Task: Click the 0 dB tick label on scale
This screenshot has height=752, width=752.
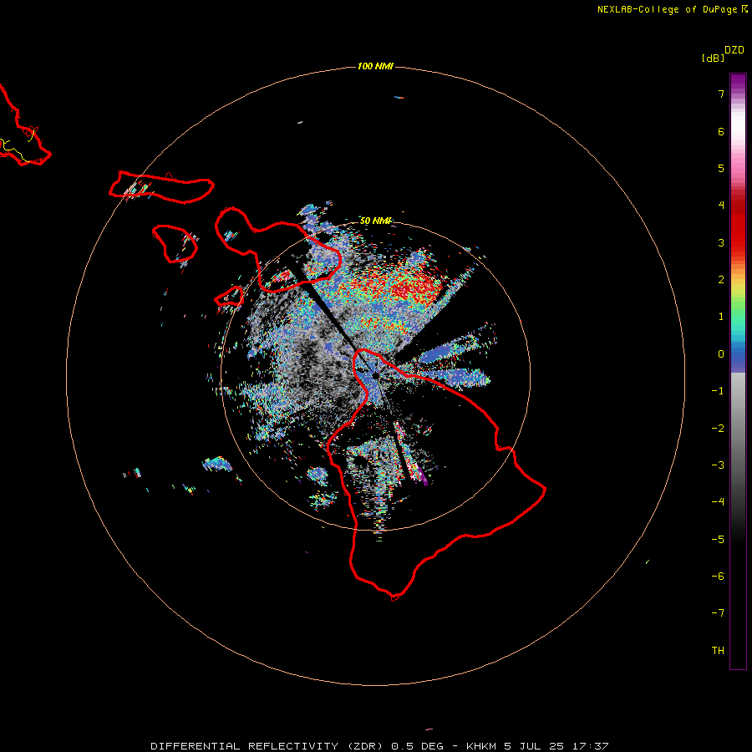Action: 721,354
